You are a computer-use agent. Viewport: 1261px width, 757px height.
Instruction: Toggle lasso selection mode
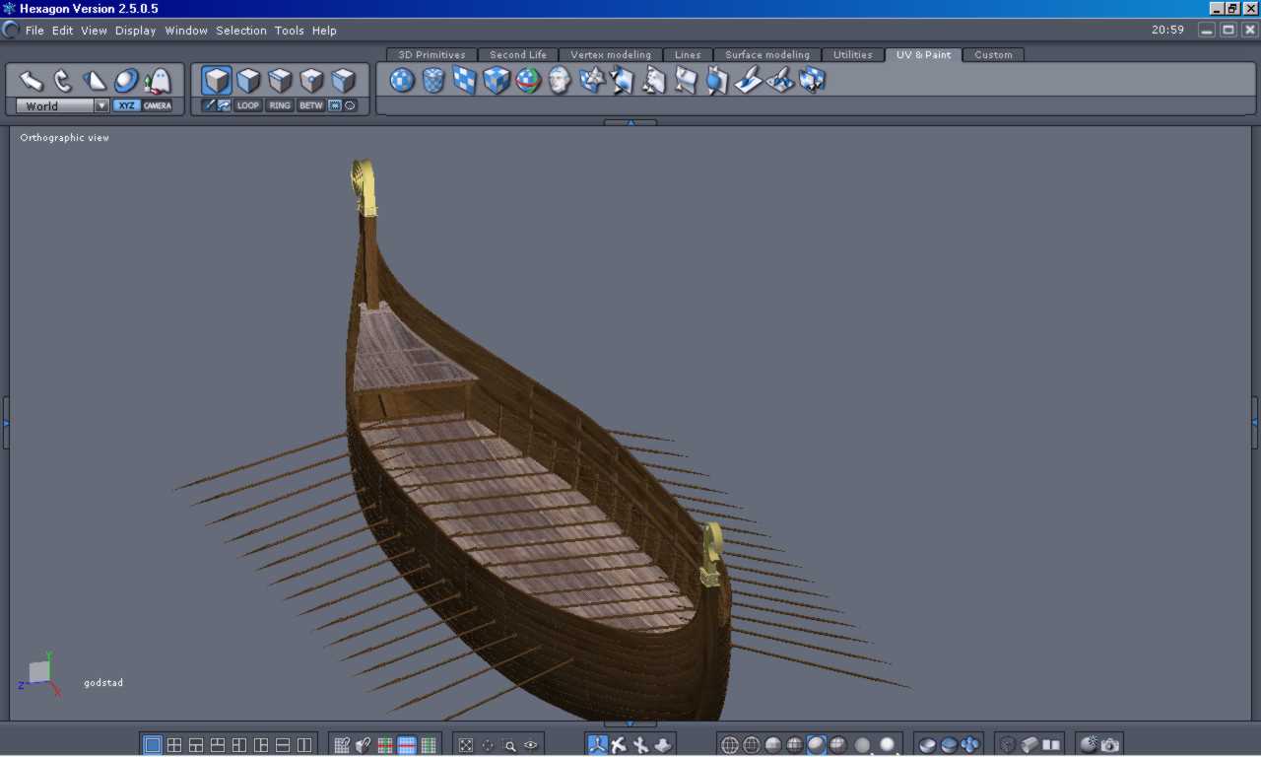tap(350, 105)
